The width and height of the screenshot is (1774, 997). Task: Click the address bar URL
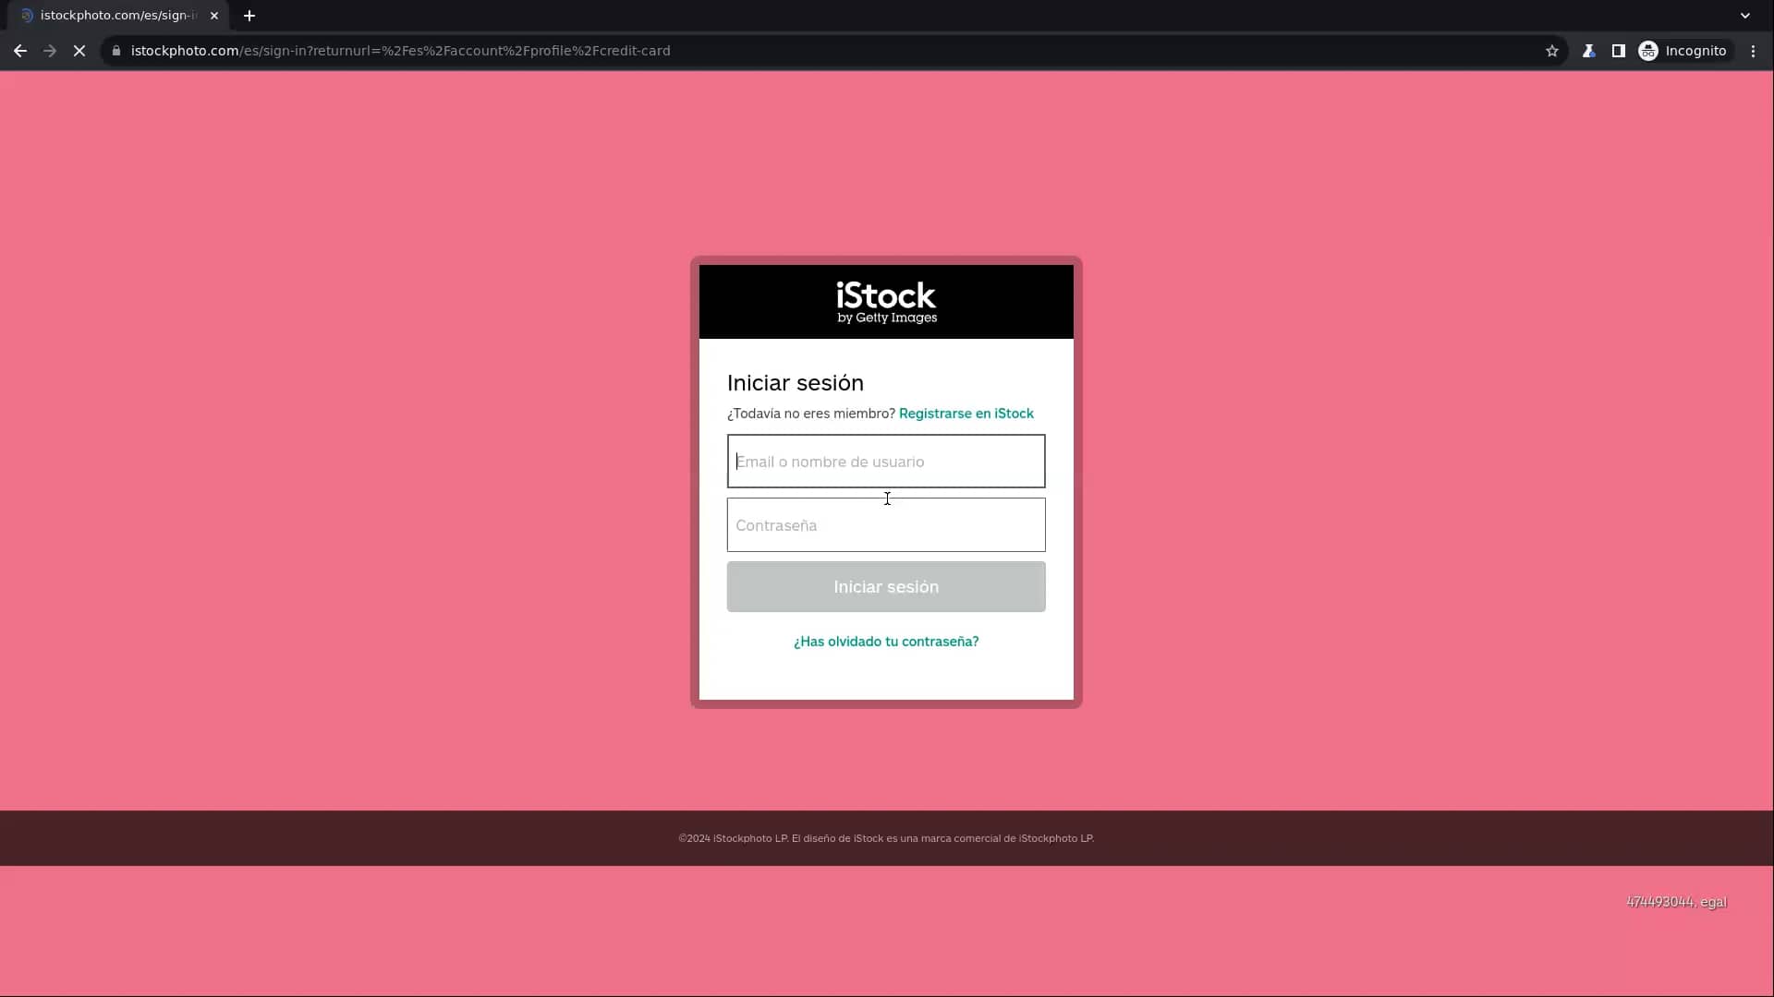point(400,51)
